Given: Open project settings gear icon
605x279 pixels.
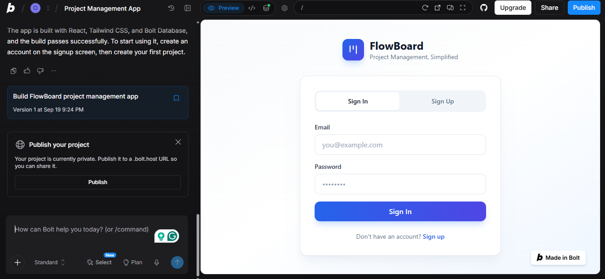Looking at the screenshot, I should (x=284, y=8).
